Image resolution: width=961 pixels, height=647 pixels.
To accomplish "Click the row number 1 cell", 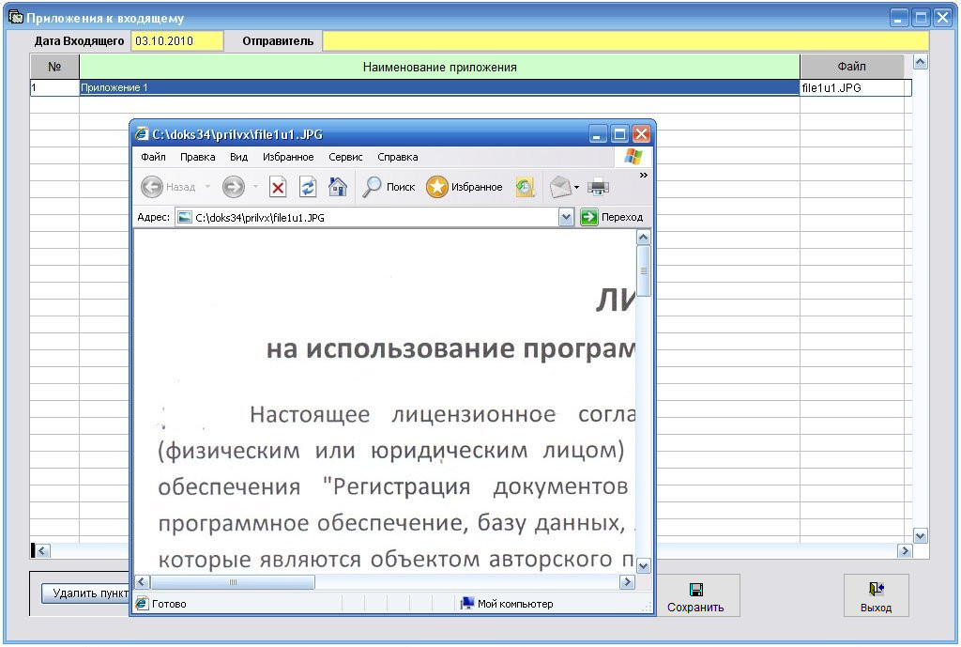I will click(54, 87).
